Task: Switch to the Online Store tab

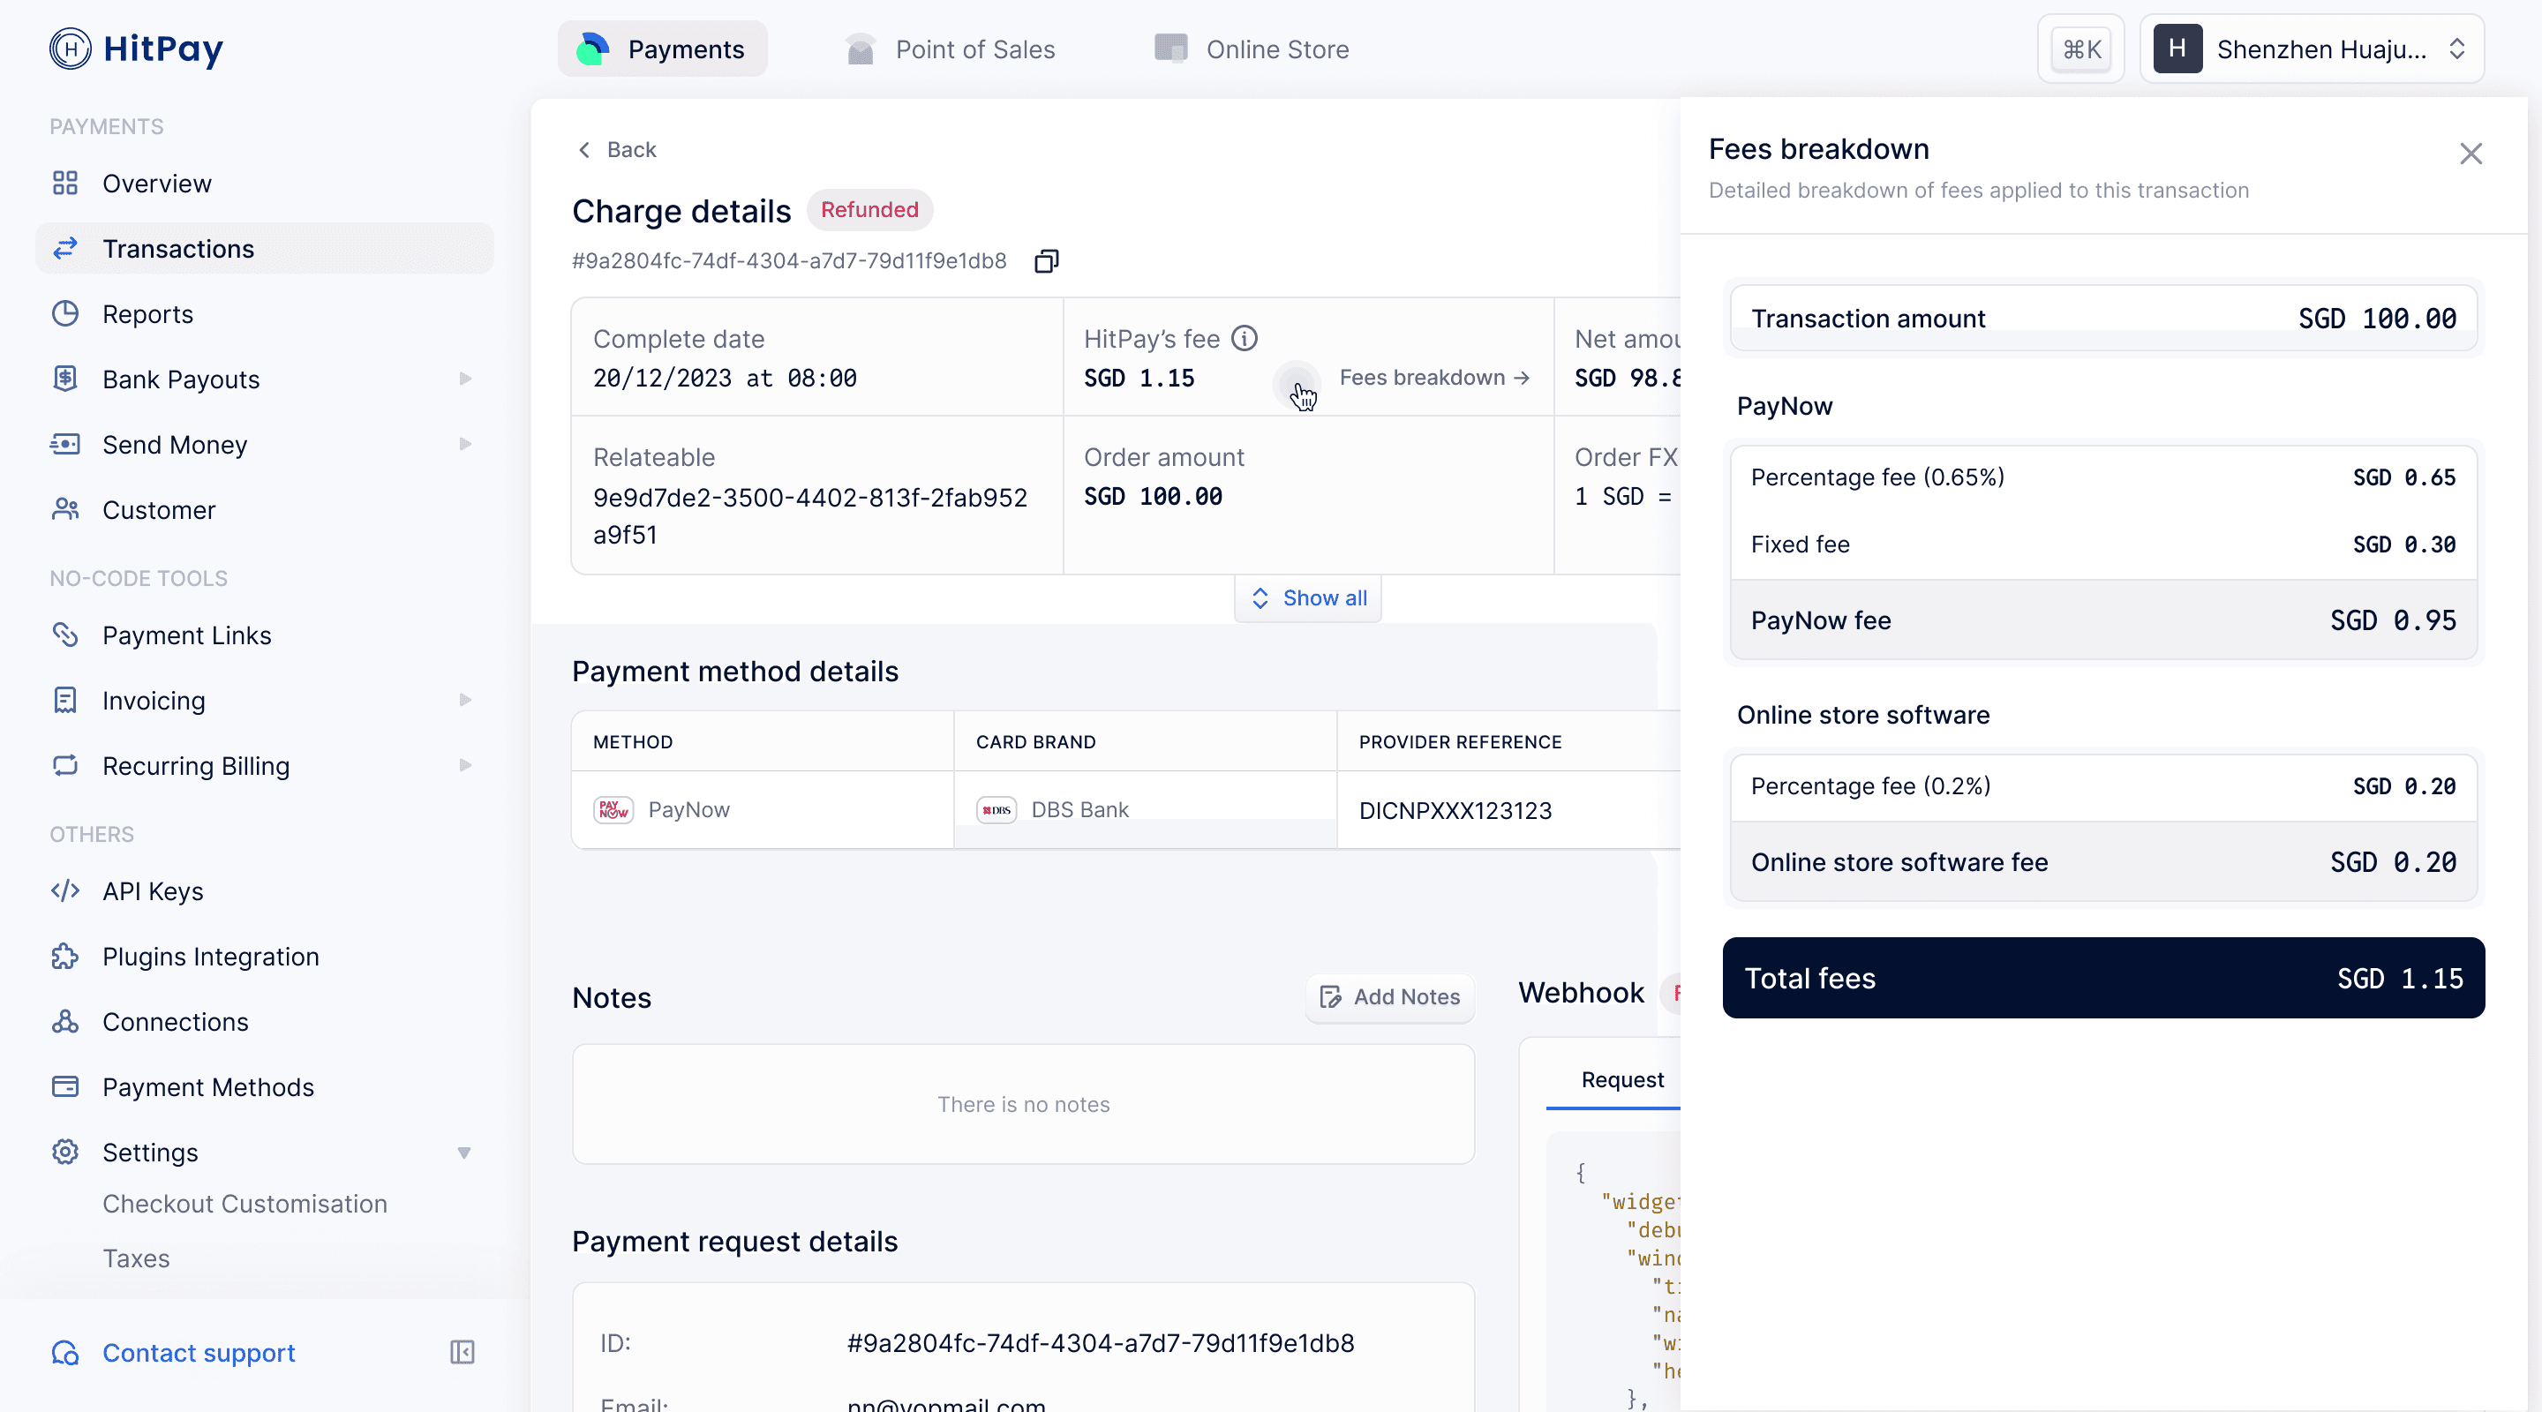Action: 1252,49
